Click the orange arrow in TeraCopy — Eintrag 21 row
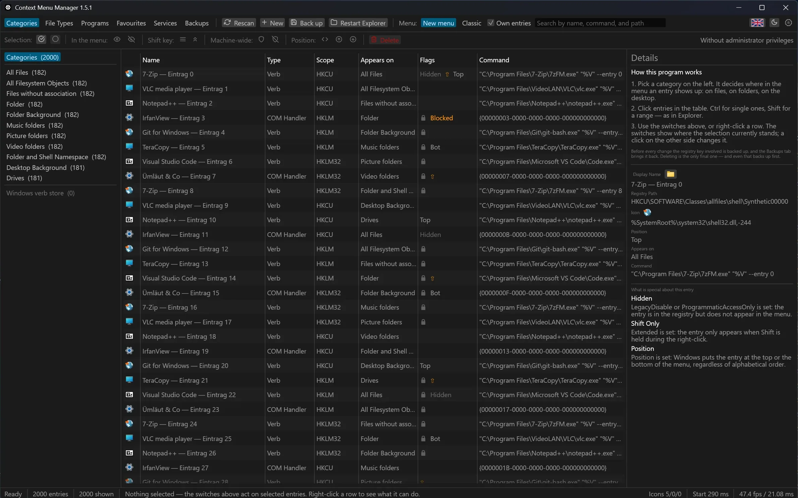 coord(432,380)
